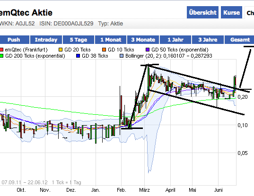This screenshot has height=196, width=254.
Task: Switch to the Kurse tab
Action: tap(231, 12)
